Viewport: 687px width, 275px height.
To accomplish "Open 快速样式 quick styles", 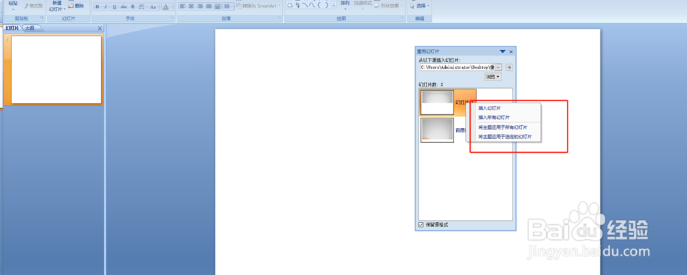I will [x=362, y=5].
